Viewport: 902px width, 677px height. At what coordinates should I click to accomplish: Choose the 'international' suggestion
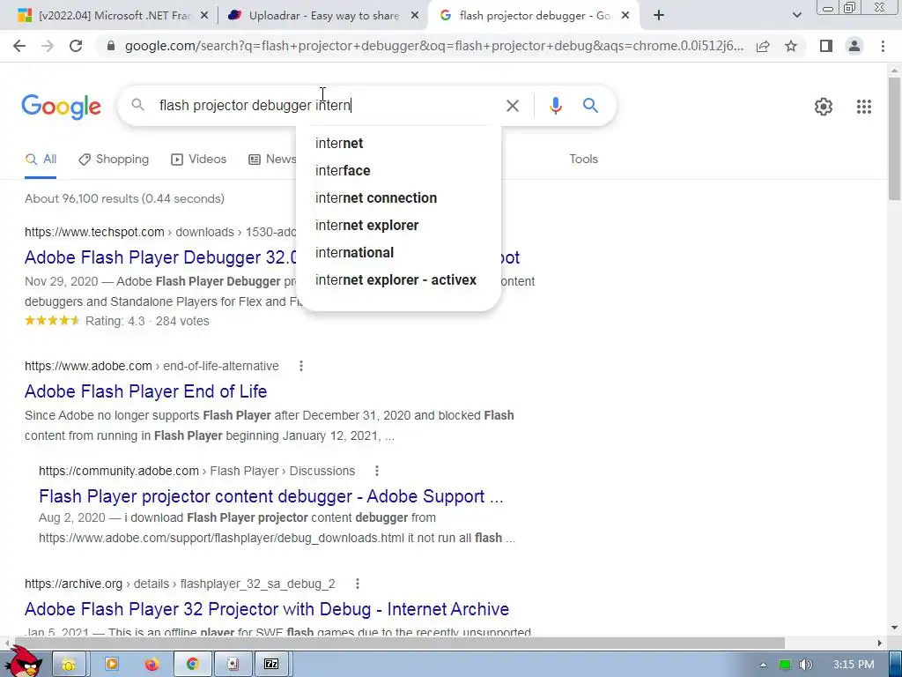click(x=354, y=253)
